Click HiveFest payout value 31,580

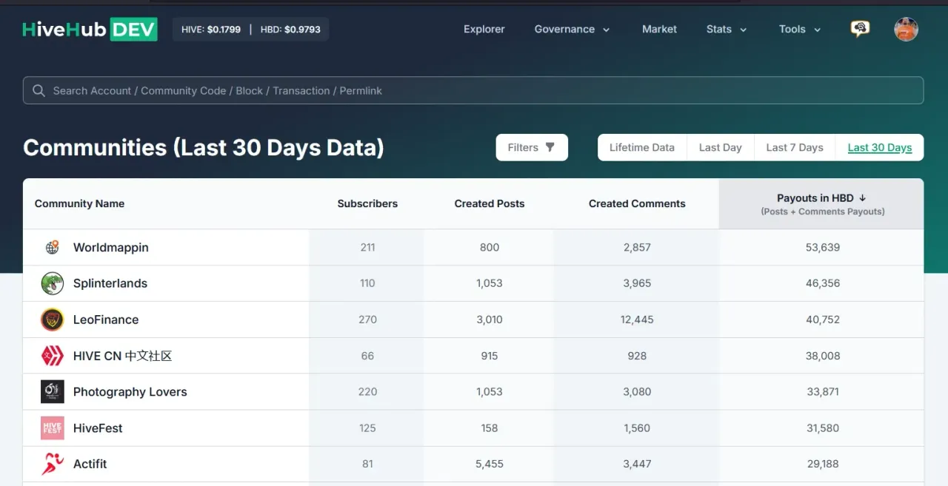click(x=823, y=428)
